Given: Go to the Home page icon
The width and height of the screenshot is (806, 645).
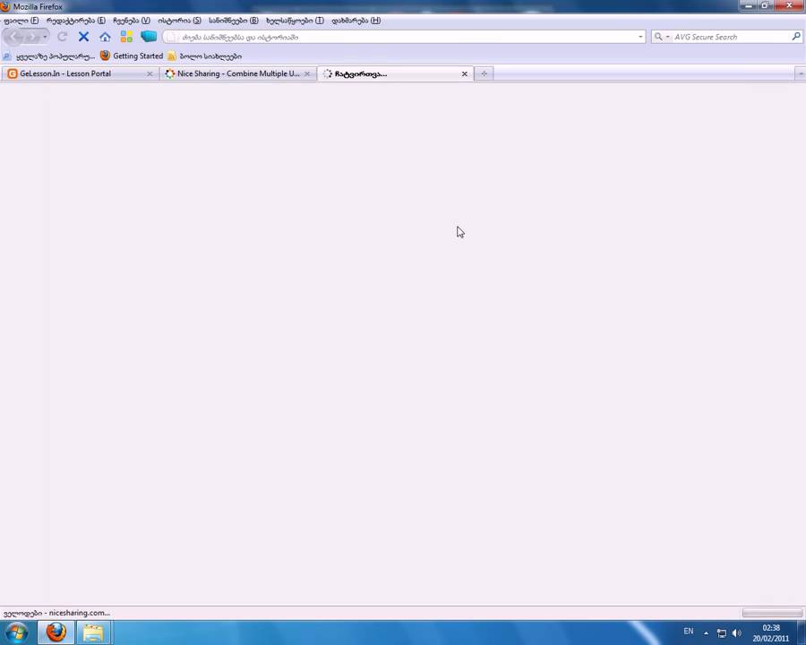Looking at the screenshot, I should tap(105, 37).
